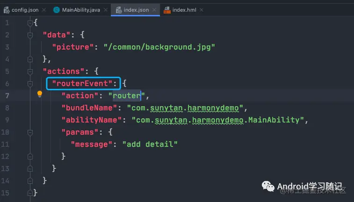Collapse the root brace fold on line 1
354x202 pixels.
tap(30, 23)
